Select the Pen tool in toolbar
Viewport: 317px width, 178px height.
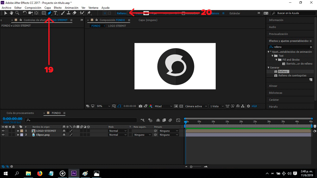tap(49, 13)
